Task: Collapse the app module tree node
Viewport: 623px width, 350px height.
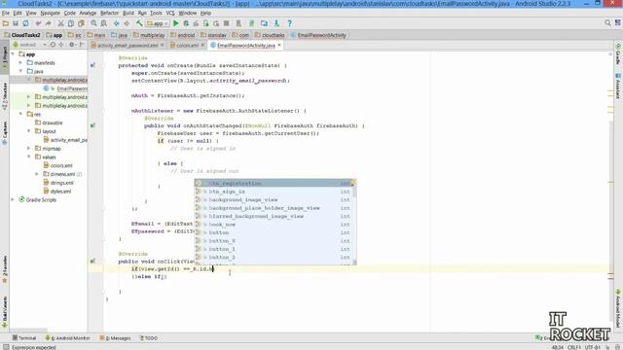Action: point(13,54)
